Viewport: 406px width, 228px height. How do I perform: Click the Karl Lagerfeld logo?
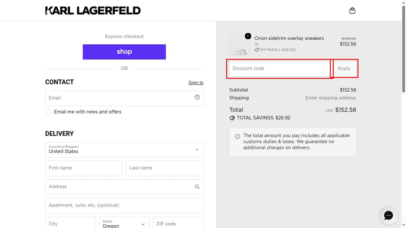point(93,11)
